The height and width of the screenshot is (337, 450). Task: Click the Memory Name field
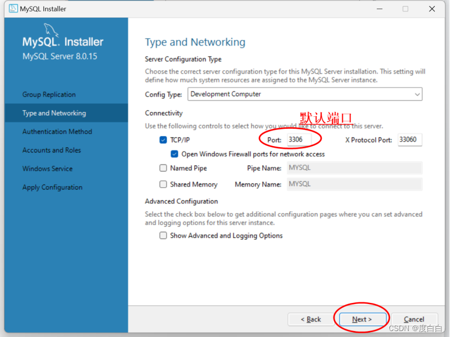(x=355, y=184)
